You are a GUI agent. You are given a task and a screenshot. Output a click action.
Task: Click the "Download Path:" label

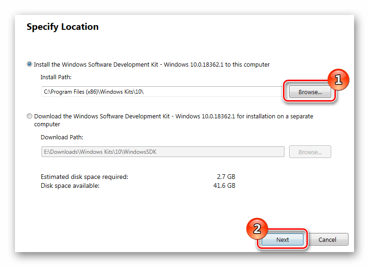62,137
